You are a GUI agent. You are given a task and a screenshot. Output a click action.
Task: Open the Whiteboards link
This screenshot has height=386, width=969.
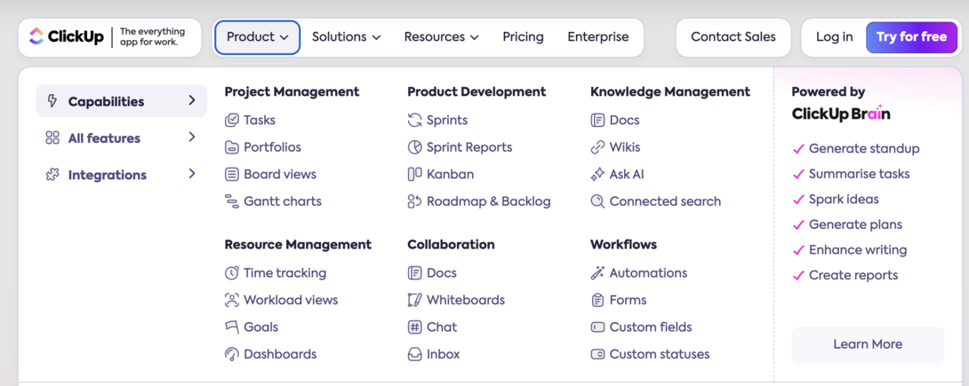[x=456, y=300]
